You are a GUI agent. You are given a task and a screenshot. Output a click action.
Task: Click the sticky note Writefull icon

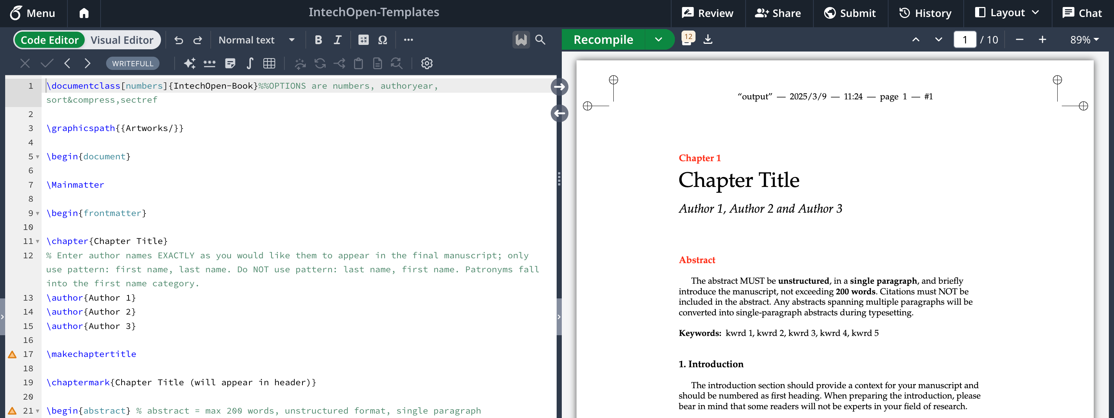(x=230, y=63)
